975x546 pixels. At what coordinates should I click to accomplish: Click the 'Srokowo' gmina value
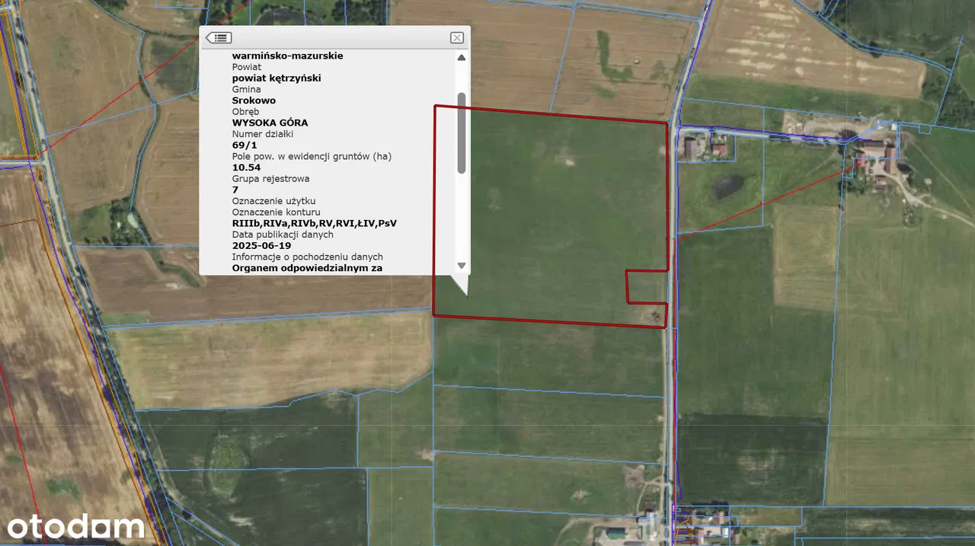pos(254,101)
